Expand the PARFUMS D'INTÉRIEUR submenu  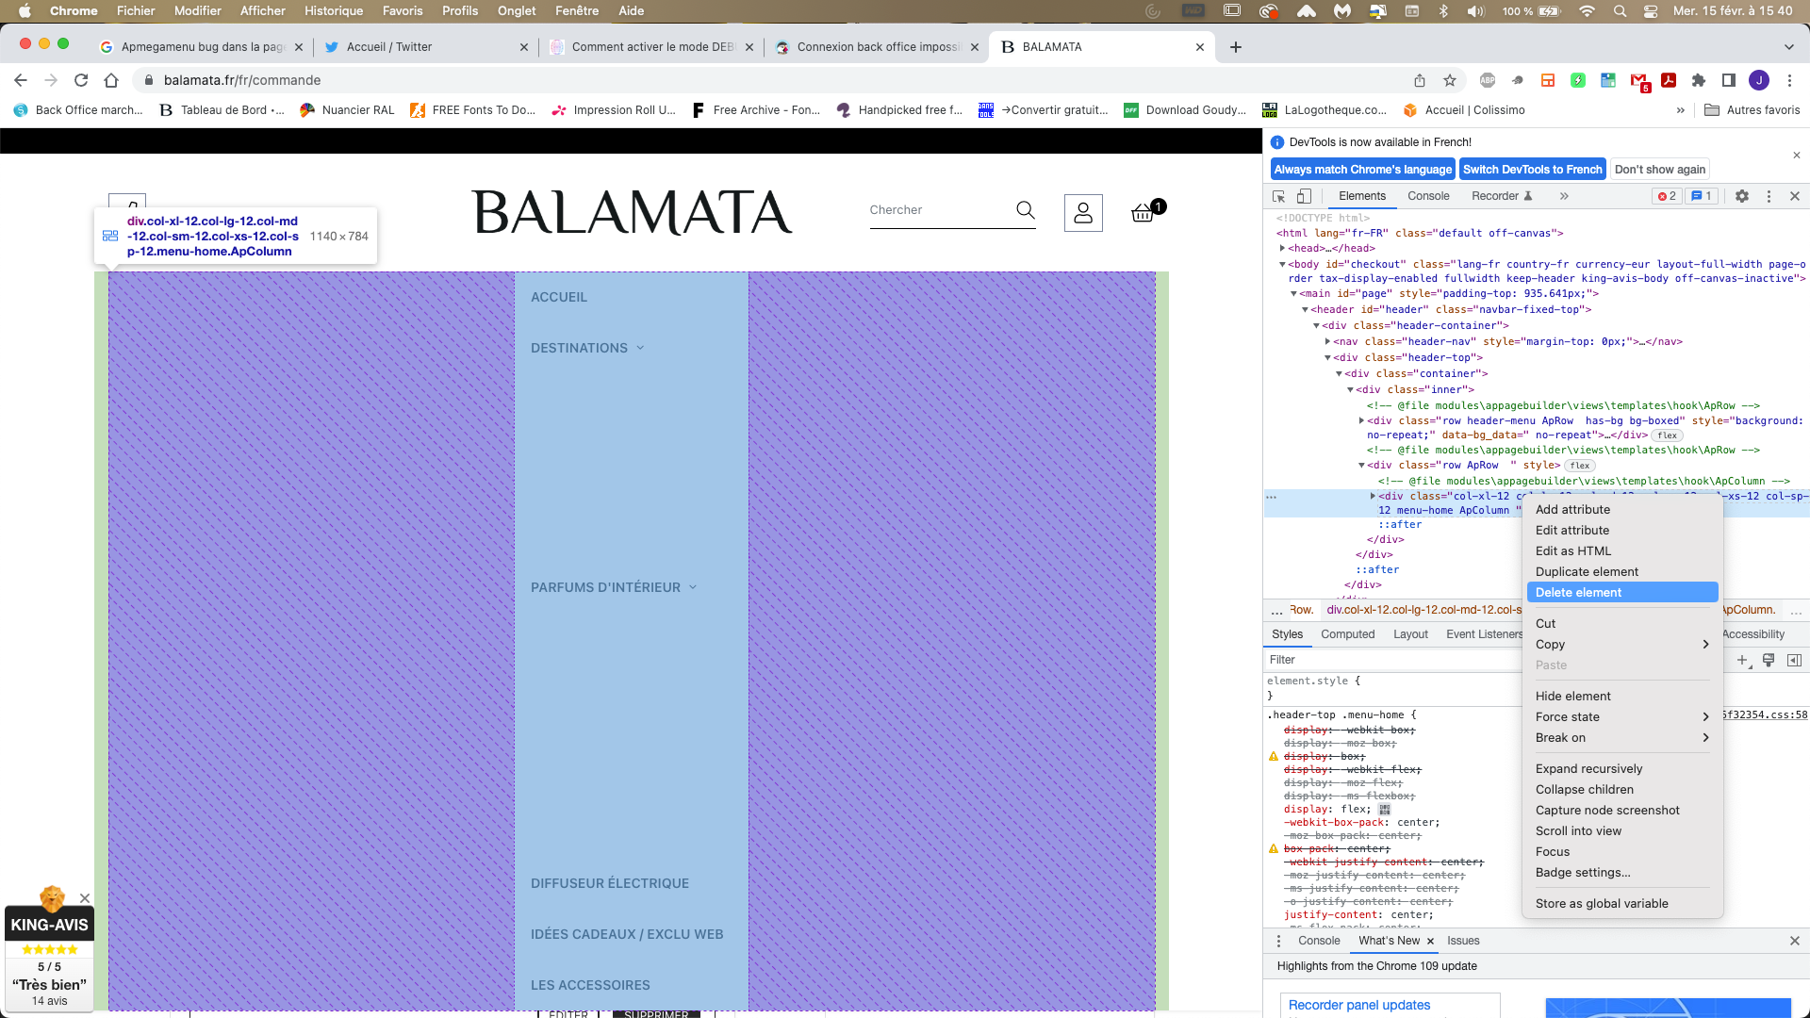[693, 587]
